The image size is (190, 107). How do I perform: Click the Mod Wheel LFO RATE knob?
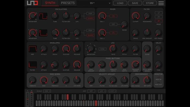[77, 80]
